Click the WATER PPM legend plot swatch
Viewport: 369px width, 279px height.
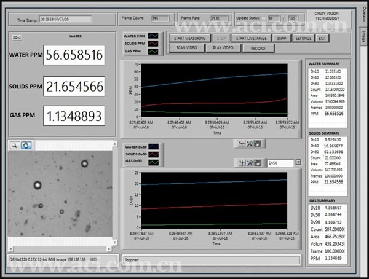153,36
